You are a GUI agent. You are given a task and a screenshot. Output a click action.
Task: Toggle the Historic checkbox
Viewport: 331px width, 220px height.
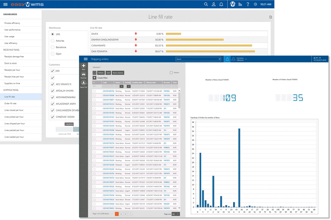pos(171,73)
